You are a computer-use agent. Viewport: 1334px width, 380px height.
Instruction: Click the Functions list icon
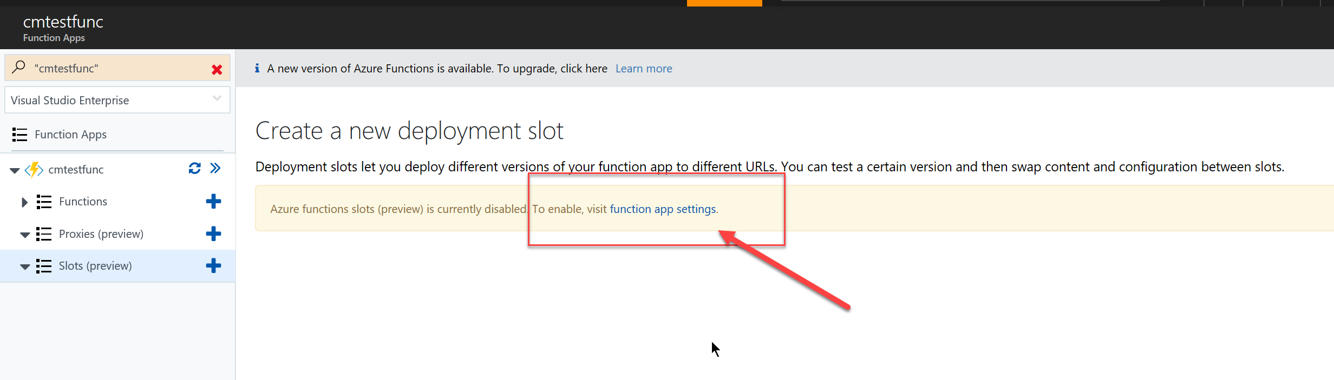click(x=44, y=202)
